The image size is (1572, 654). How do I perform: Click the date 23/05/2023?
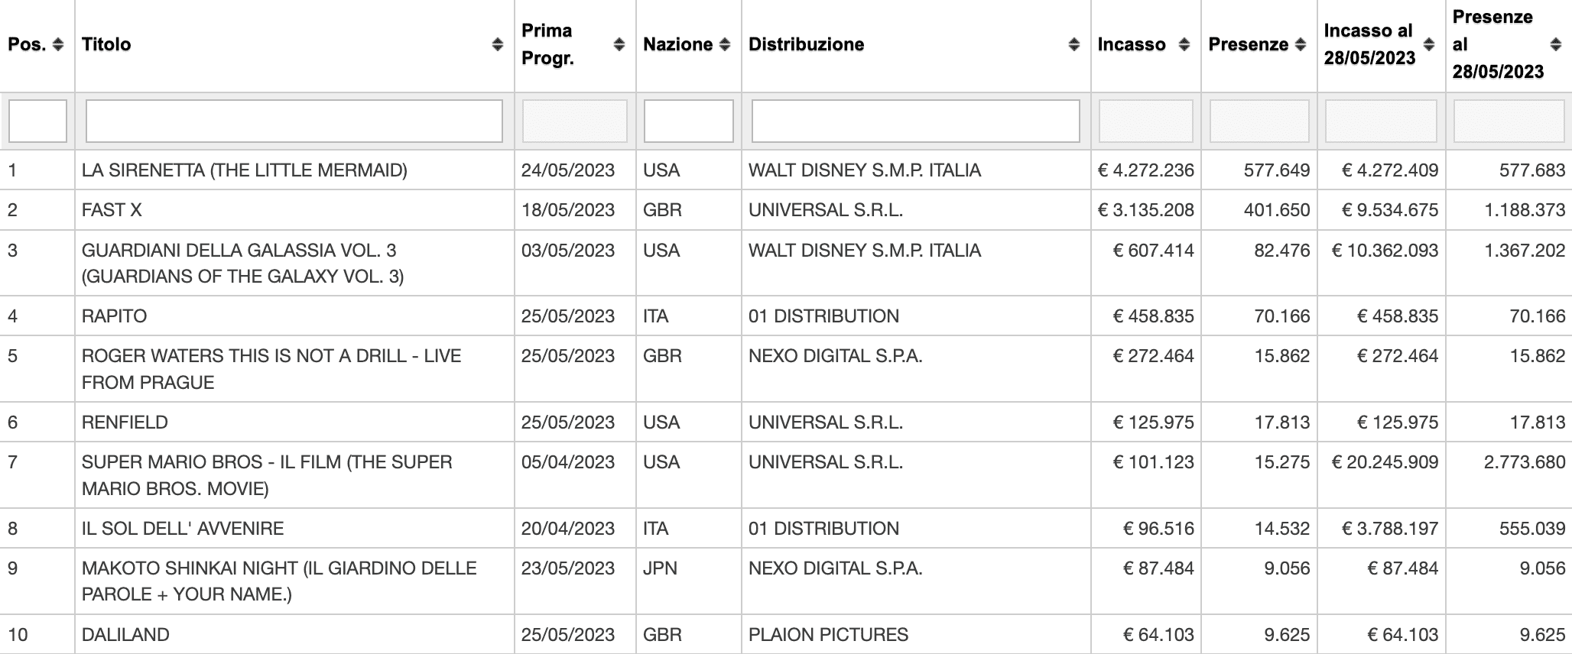click(x=568, y=568)
